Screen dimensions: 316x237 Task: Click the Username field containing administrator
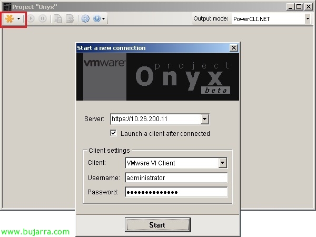(x=176, y=178)
